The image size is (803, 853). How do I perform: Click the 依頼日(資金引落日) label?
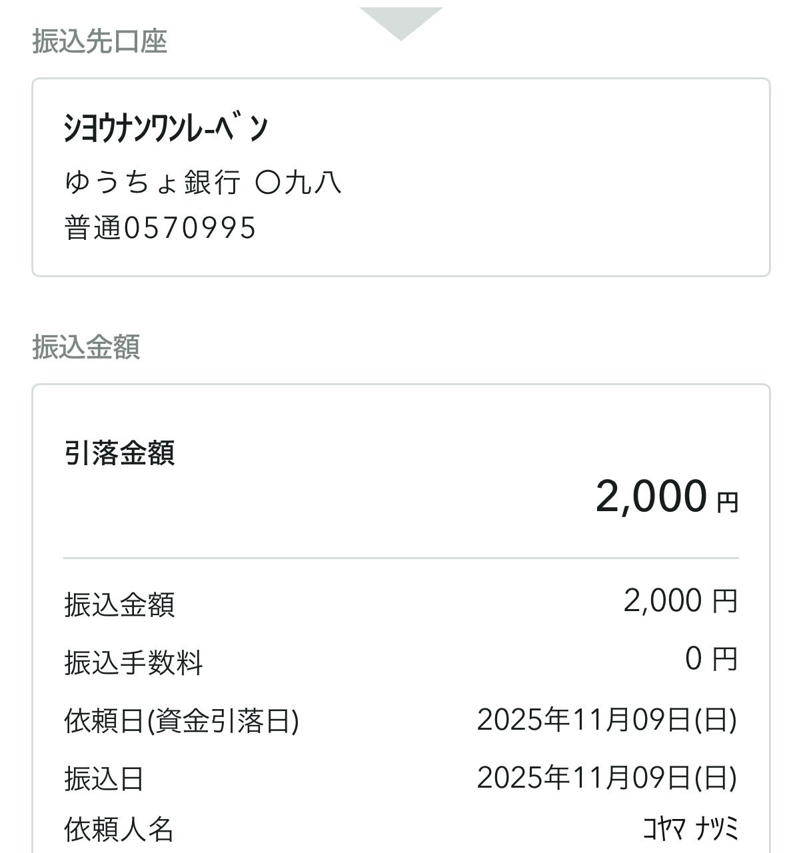point(181,721)
